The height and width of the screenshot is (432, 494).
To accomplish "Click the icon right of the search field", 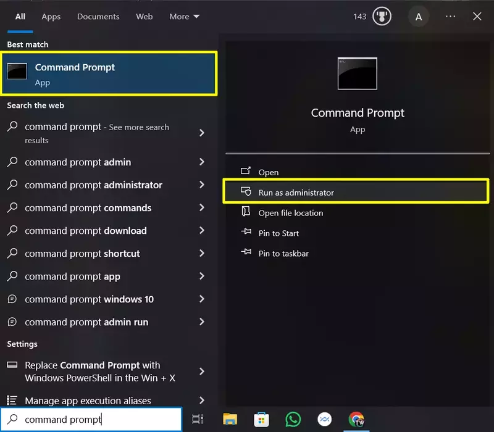I will [x=197, y=418].
